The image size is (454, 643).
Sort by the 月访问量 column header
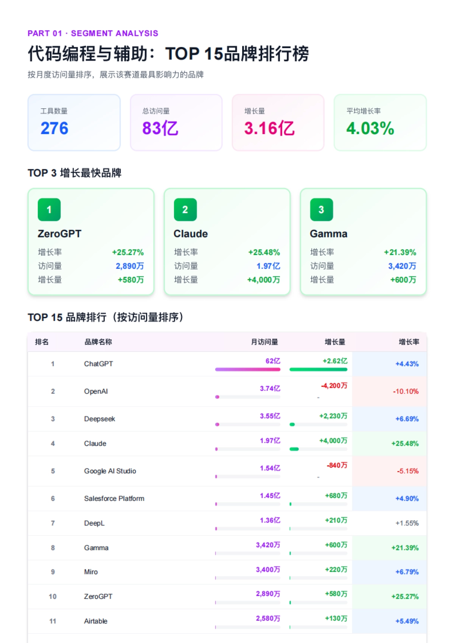pos(264,342)
